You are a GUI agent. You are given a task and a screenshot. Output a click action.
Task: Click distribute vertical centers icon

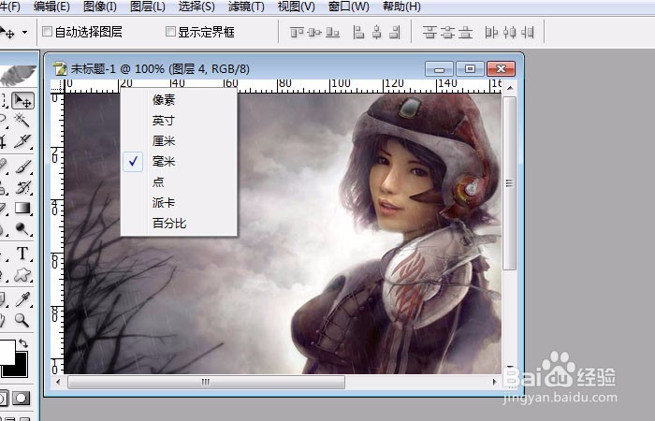447,32
